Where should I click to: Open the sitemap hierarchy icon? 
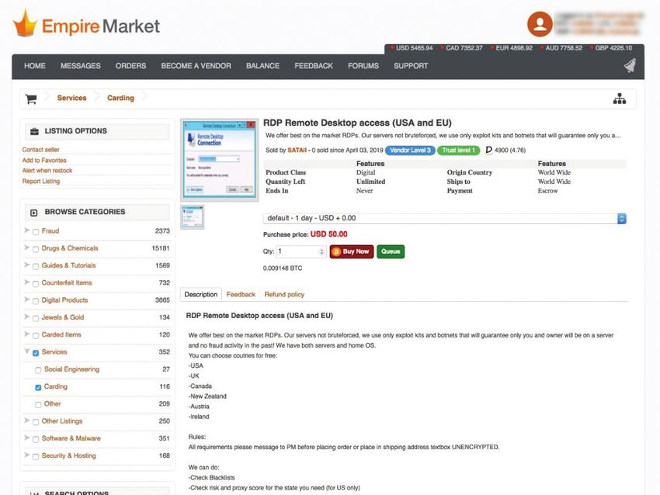pos(619,99)
